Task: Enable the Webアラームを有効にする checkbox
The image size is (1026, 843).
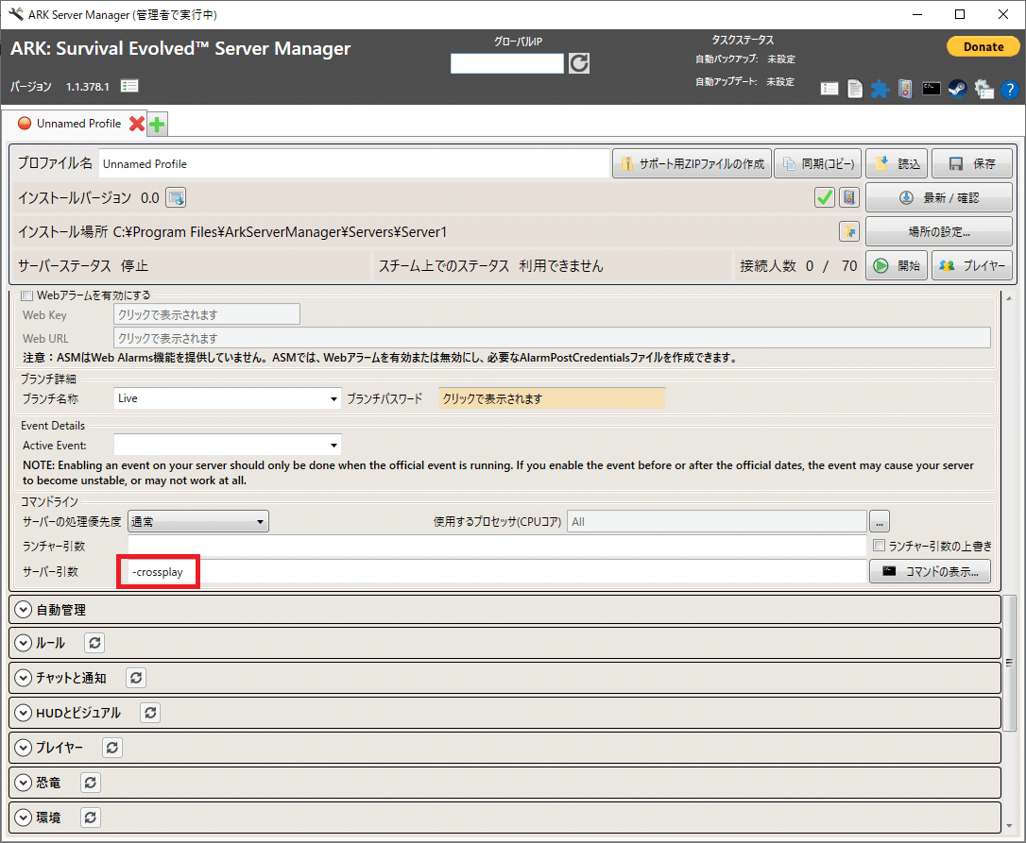Action: click(26, 295)
